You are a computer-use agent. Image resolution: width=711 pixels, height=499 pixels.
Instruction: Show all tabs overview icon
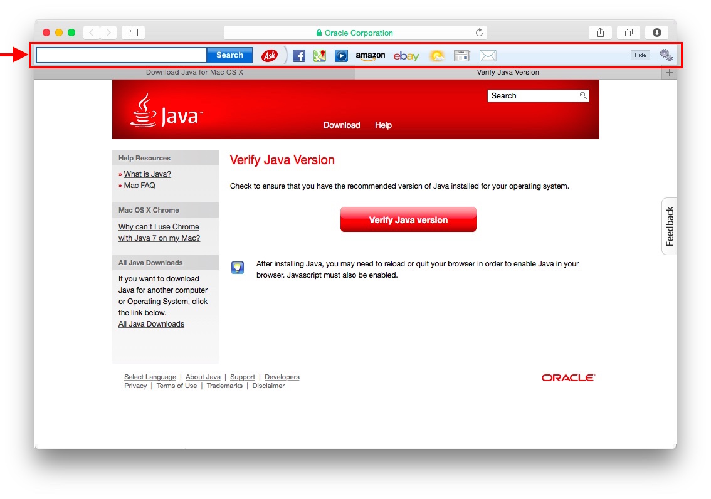[628, 33]
